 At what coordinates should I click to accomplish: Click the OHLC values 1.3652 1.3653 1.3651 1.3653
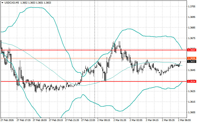tap(36, 3)
